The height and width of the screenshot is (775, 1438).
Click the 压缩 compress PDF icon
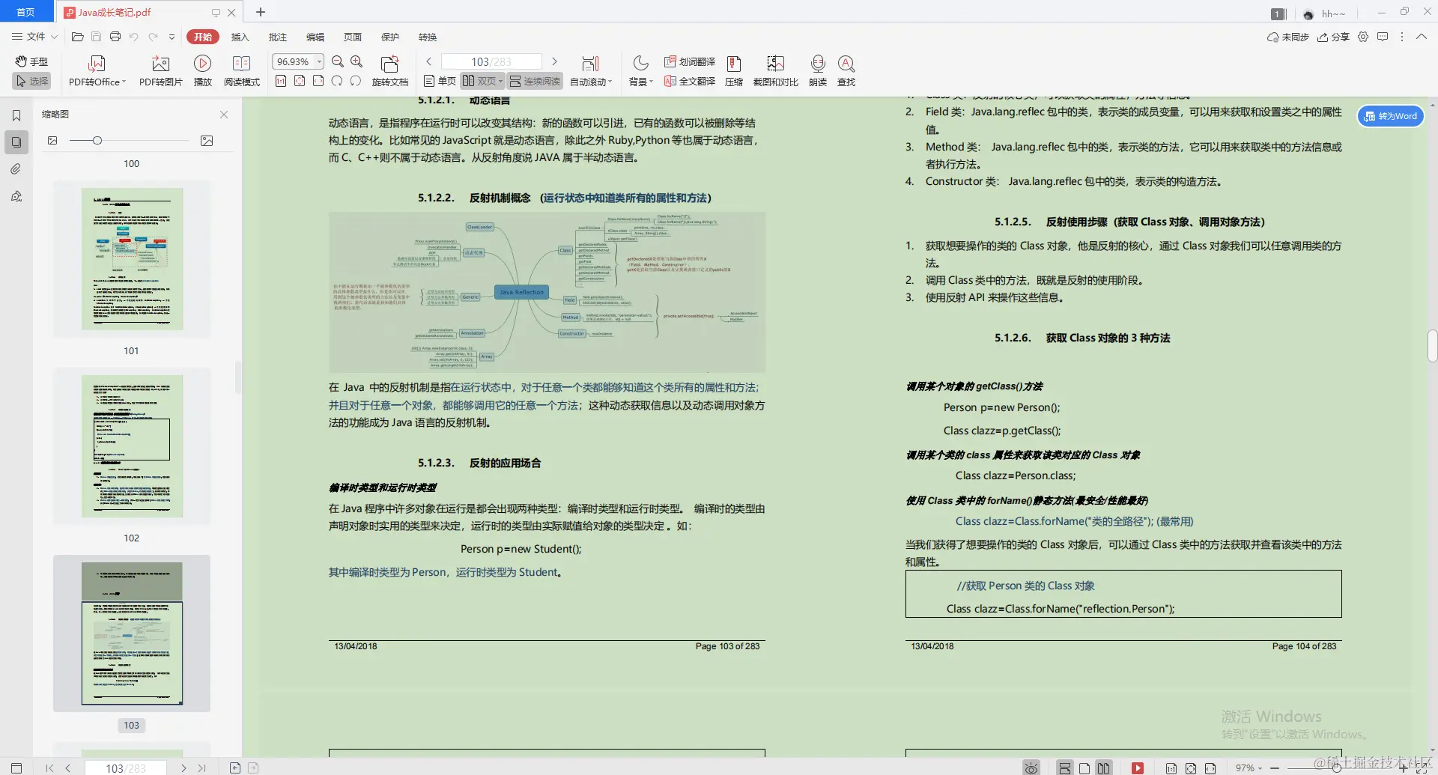click(x=733, y=70)
